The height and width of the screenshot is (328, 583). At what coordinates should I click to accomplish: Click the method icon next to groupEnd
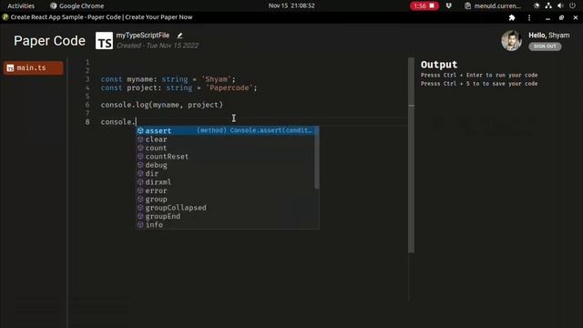[x=140, y=217]
